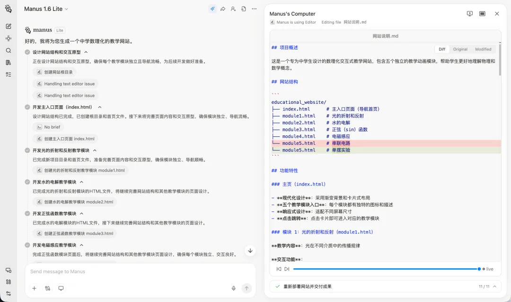Click the added module5.html 单摆实验 line
Viewport: 511px width, 302px height.
[x=386, y=150]
